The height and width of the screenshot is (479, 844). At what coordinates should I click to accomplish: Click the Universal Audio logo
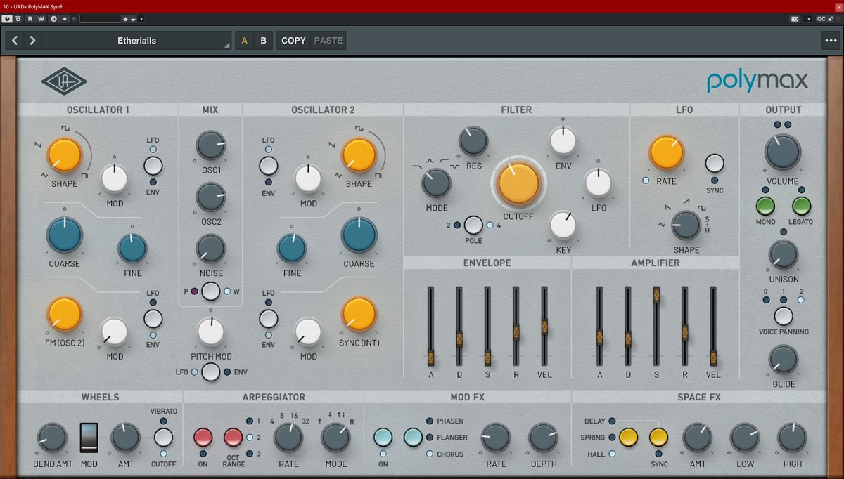coord(64,81)
